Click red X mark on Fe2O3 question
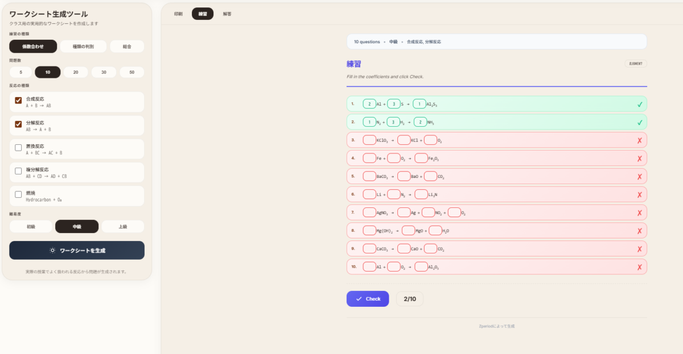683x354 pixels. (x=640, y=159)
